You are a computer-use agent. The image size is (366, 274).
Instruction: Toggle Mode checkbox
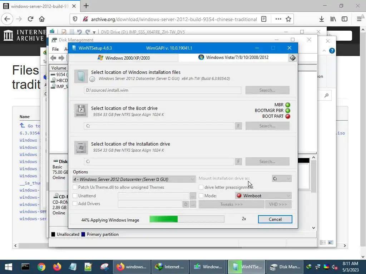[201, 196]
